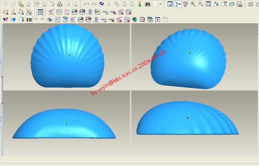Click the green globe web icon
This screenshot has height=166, width=259.
(x=135, y=19)
